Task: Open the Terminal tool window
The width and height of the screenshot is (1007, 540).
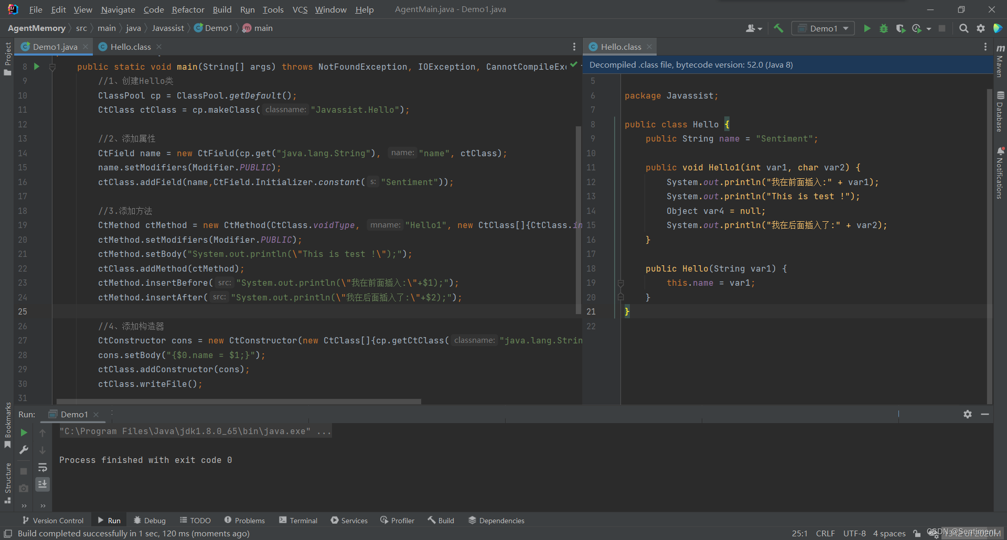Action: click(x=298, y=520)
